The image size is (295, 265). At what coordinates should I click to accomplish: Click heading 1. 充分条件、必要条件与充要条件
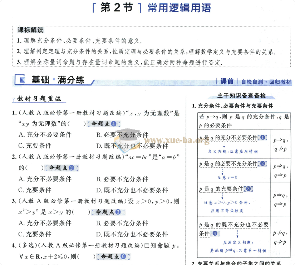(232, 106)
